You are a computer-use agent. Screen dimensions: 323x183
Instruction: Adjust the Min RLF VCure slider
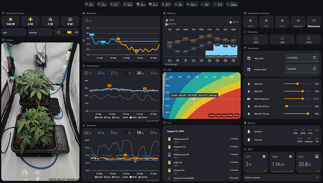[x=297, y=106]
